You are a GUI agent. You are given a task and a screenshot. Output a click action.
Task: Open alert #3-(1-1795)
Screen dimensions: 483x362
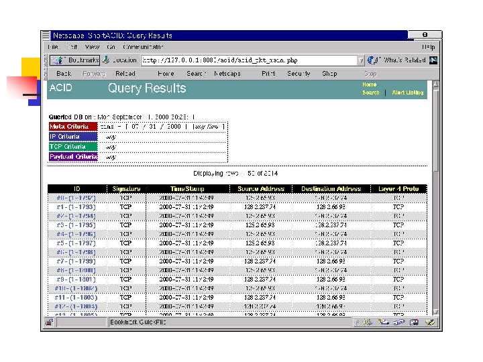pyautogui.click(x=76, y=225)
